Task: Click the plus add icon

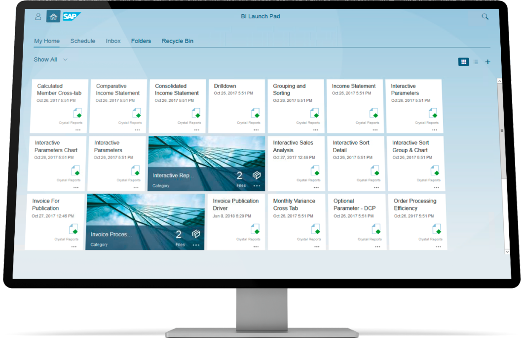Action: pos(487,62)
